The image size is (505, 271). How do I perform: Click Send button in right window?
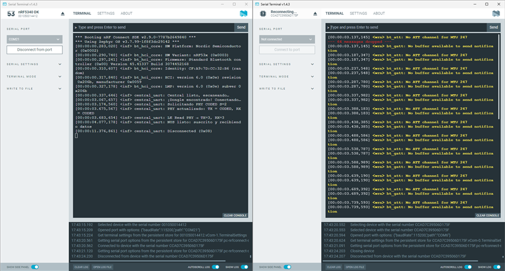[494, 27]
